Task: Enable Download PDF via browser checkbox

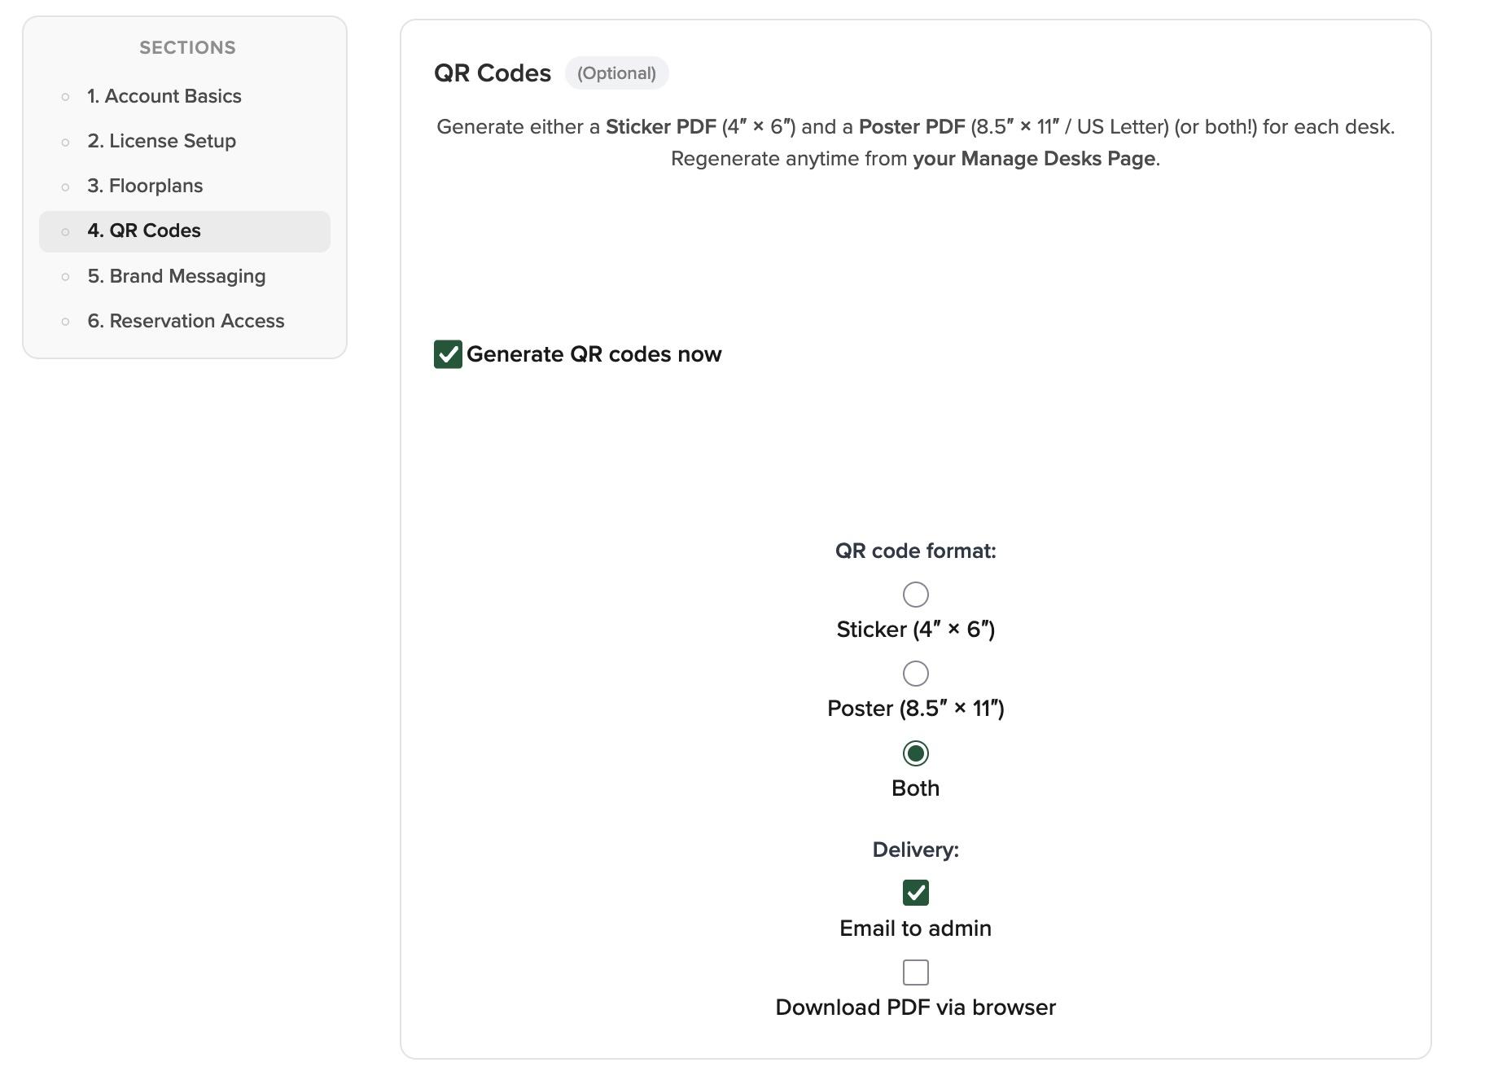Action: pos(915,972)
